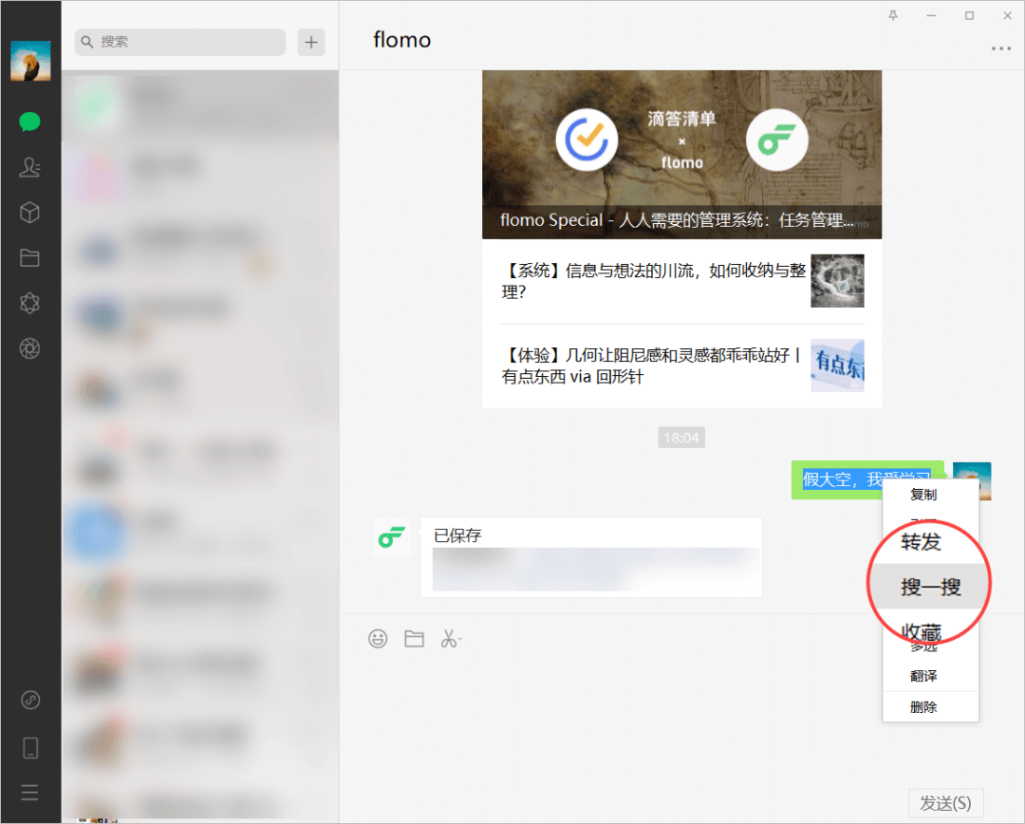Click the 发送(S) send button
Viewport: 1025px width, 824px height.
[x=945, y=803]
